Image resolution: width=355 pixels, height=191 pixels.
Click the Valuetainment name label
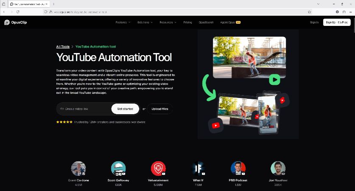158,180
